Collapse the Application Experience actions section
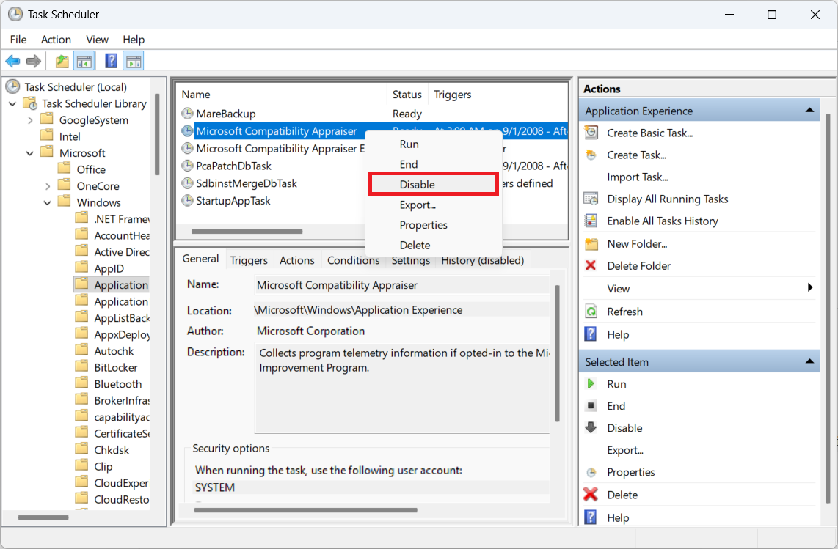The image size is (838, 549). (809, 111)
